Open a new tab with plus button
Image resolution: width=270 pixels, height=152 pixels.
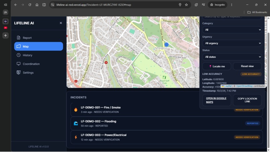5,36
